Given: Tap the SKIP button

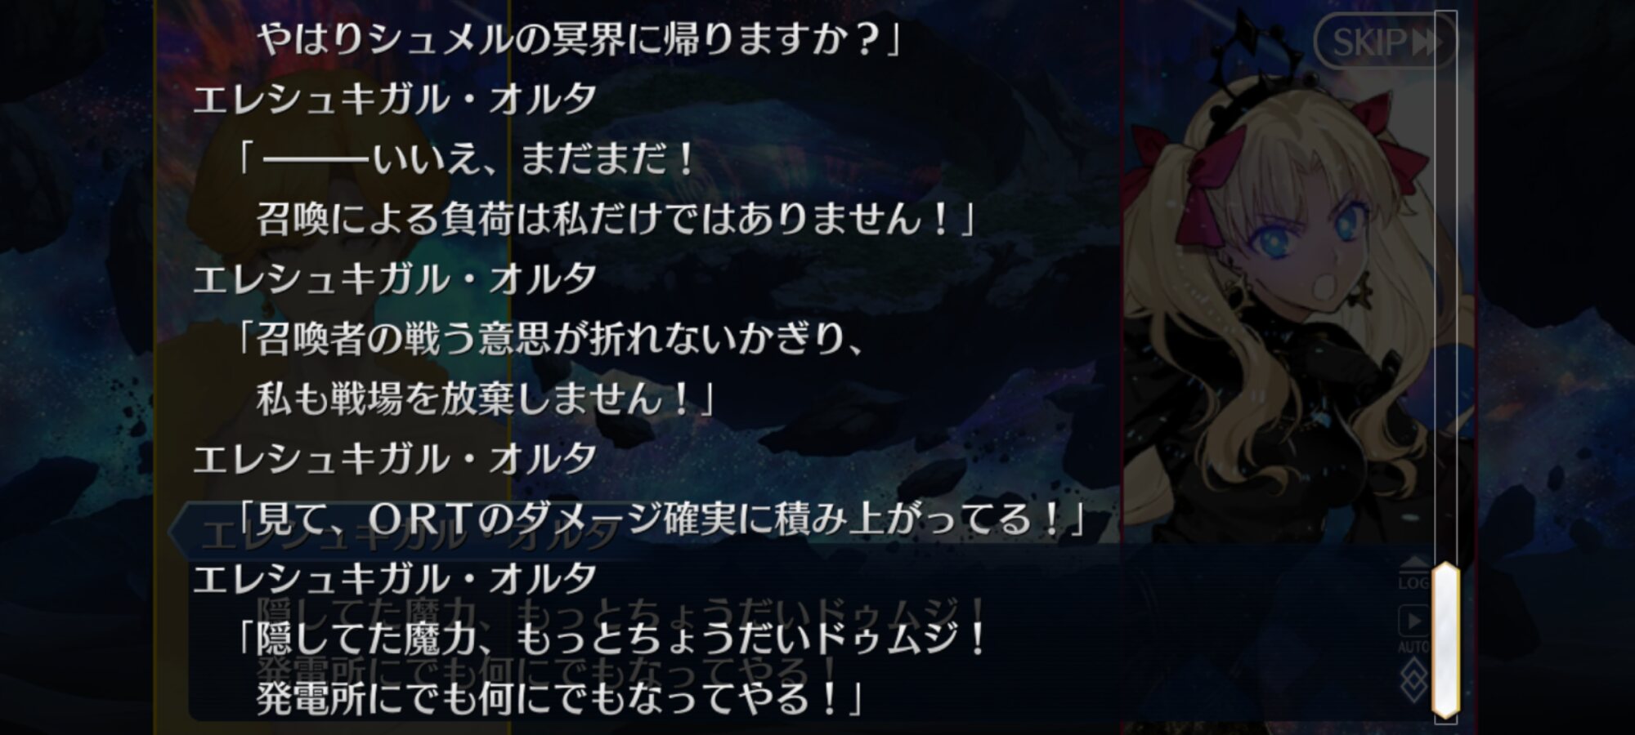Looking at the screenshot, I should tap(1385, 41).
